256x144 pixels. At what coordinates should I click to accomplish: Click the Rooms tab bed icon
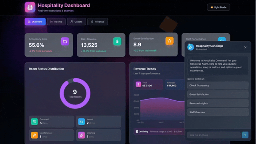[52, 22]
